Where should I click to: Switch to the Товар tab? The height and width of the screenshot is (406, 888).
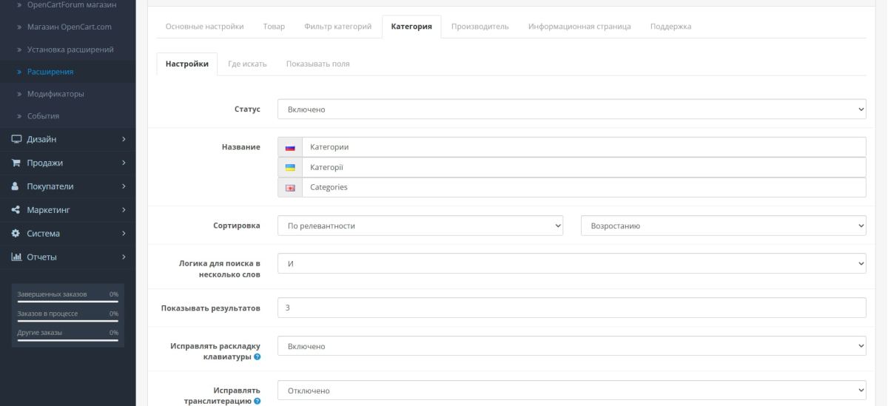click(274, 27)
